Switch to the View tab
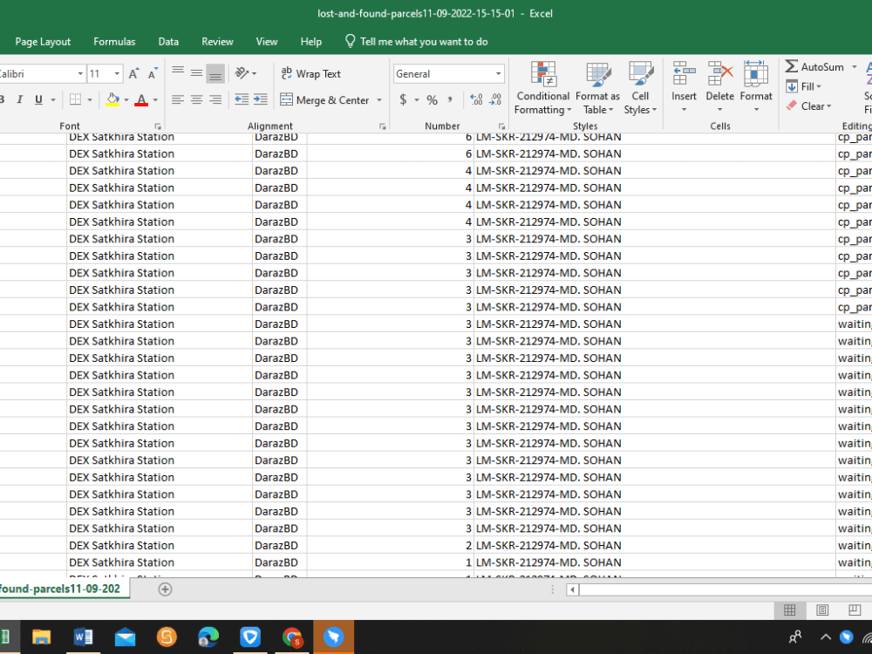This screenshot has width=872, height=654. [267, 42]
